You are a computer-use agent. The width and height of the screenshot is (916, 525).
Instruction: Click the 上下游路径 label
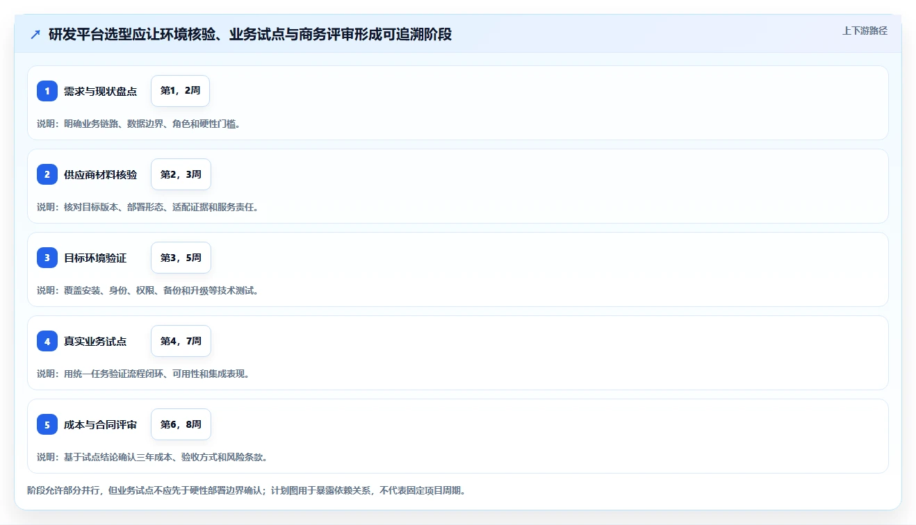click(x=865, y=31)
